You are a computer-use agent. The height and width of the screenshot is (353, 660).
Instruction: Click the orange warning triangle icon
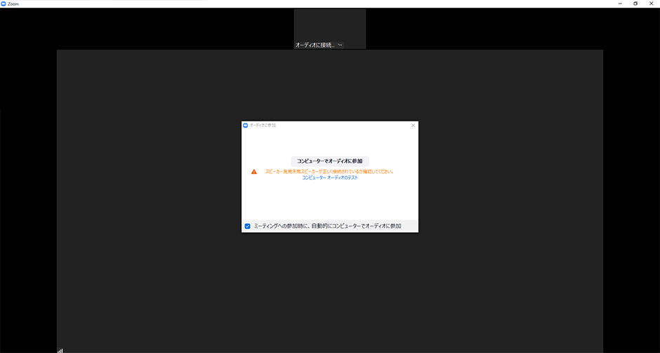pyautogui.click(x=254, y=171)
